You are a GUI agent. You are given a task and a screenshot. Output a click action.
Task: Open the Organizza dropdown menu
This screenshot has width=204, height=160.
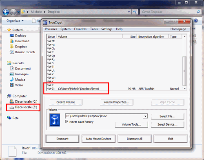coord(15,21)
